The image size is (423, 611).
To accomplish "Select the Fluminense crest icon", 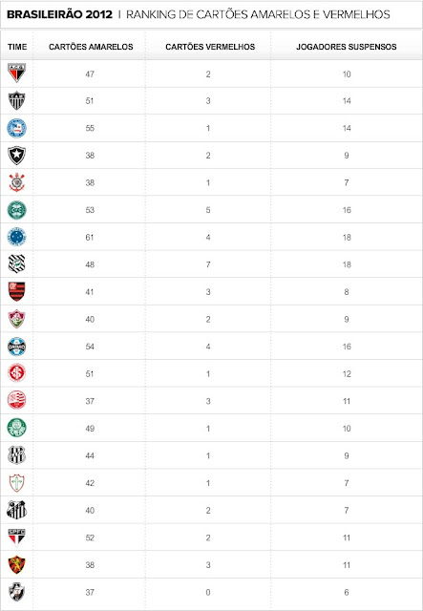I will [17, 319].
